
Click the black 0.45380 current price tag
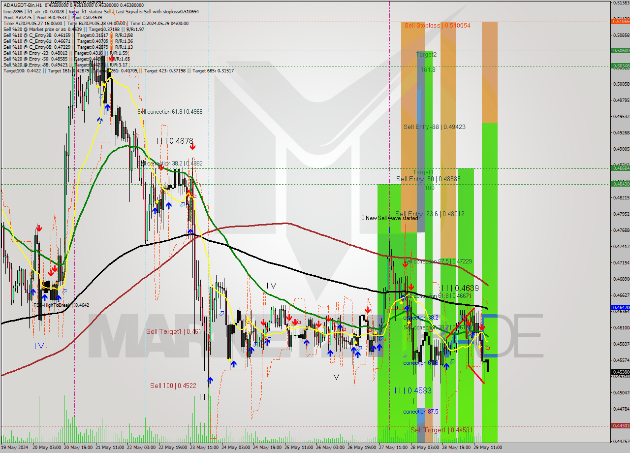pos(620,372)
